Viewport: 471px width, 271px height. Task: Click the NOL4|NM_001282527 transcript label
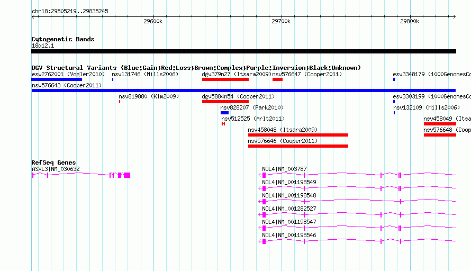coord(289,209)
